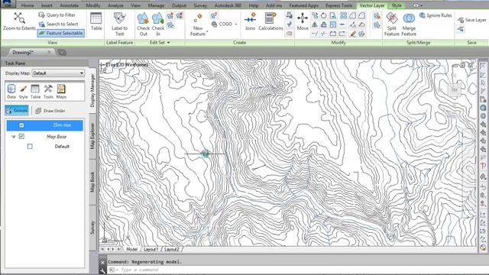Open the Display Manager side tab
This screenshot has height=275, width=489.
pos(92,91)
